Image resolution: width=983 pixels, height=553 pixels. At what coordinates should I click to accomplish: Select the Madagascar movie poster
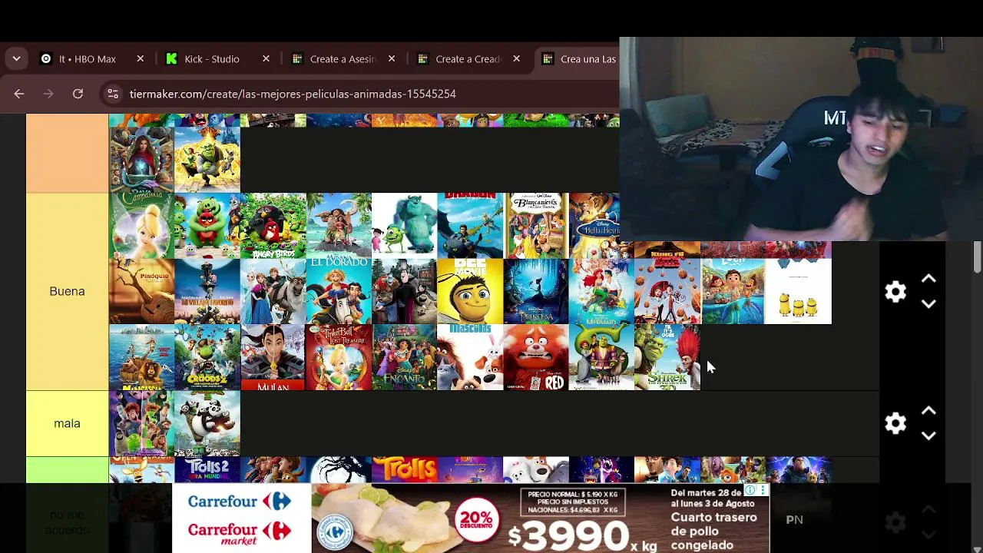click(x=141, y=357)
